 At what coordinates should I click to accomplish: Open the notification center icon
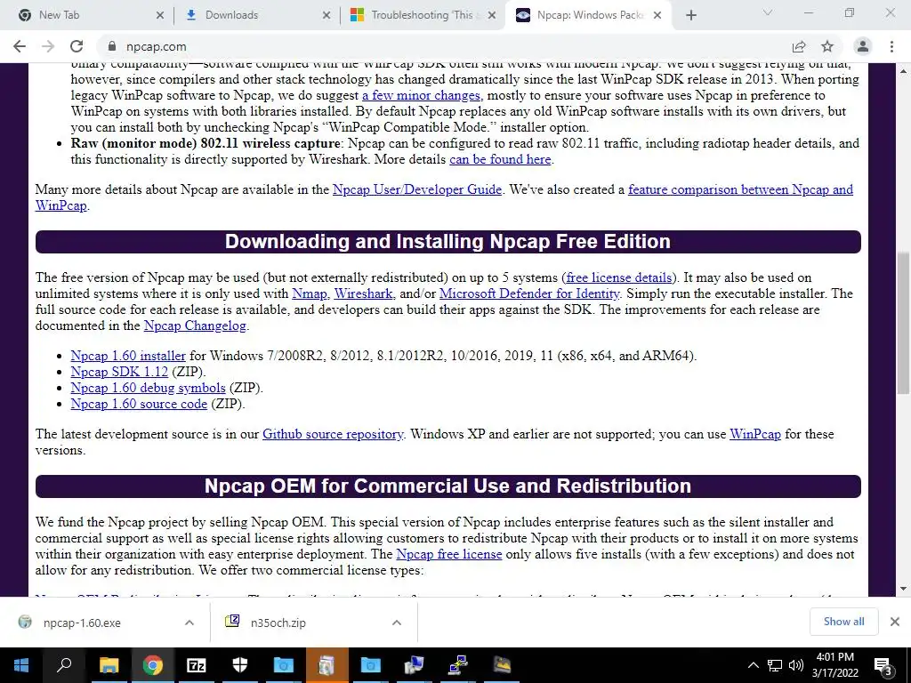883,665
